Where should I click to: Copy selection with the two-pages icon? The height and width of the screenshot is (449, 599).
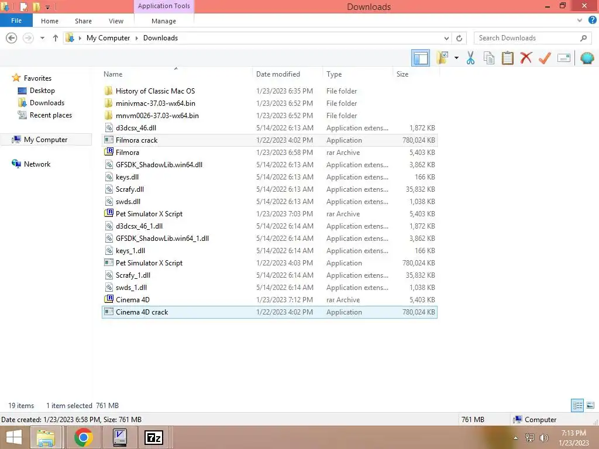pyautogui.click(x=488, y=58)
